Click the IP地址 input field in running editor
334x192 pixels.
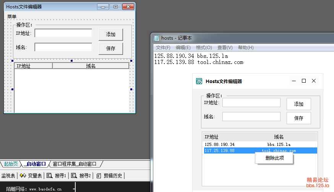pyautogui.click(x=251, y=102)
